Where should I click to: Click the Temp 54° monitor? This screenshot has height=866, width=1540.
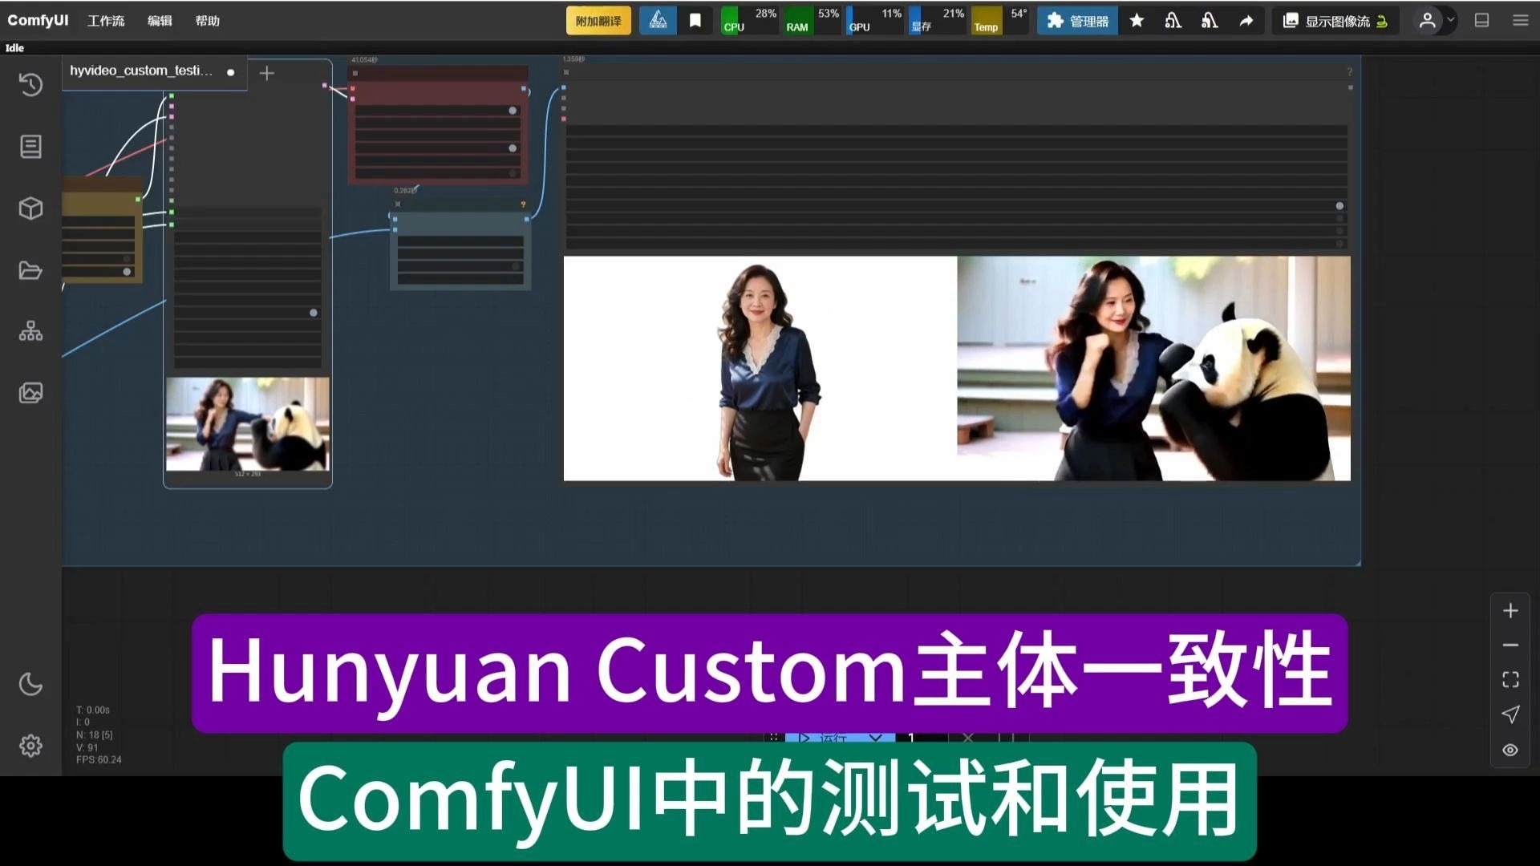point(999,21)
